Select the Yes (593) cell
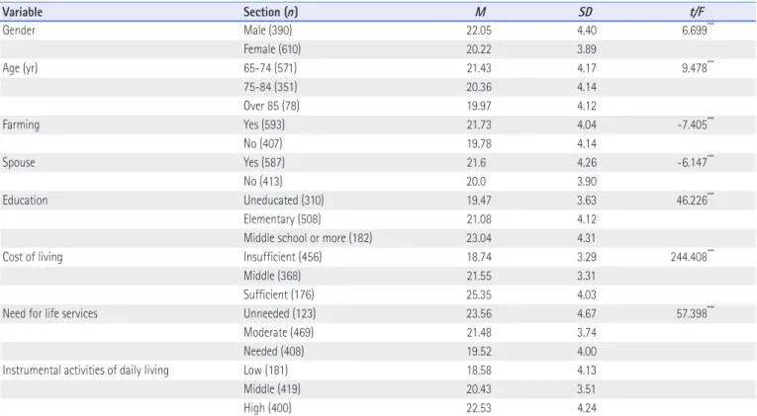Screen dimensions: 757x416 point(264,125)
